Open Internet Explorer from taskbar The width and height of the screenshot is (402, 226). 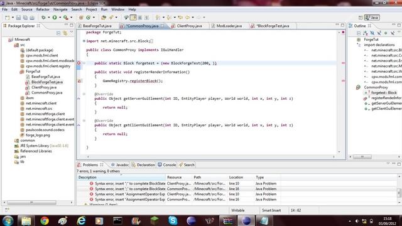tap(81, 220)
